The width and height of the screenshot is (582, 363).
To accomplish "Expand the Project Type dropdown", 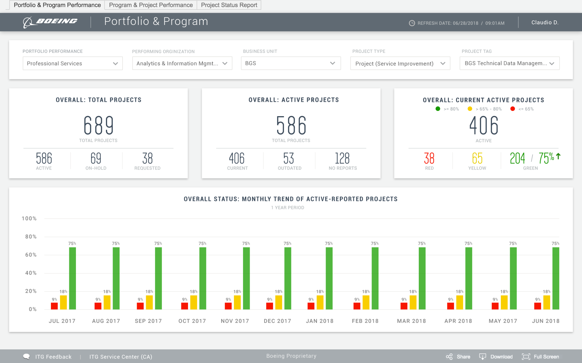I will pyautogui.click(x=400, y=63).
